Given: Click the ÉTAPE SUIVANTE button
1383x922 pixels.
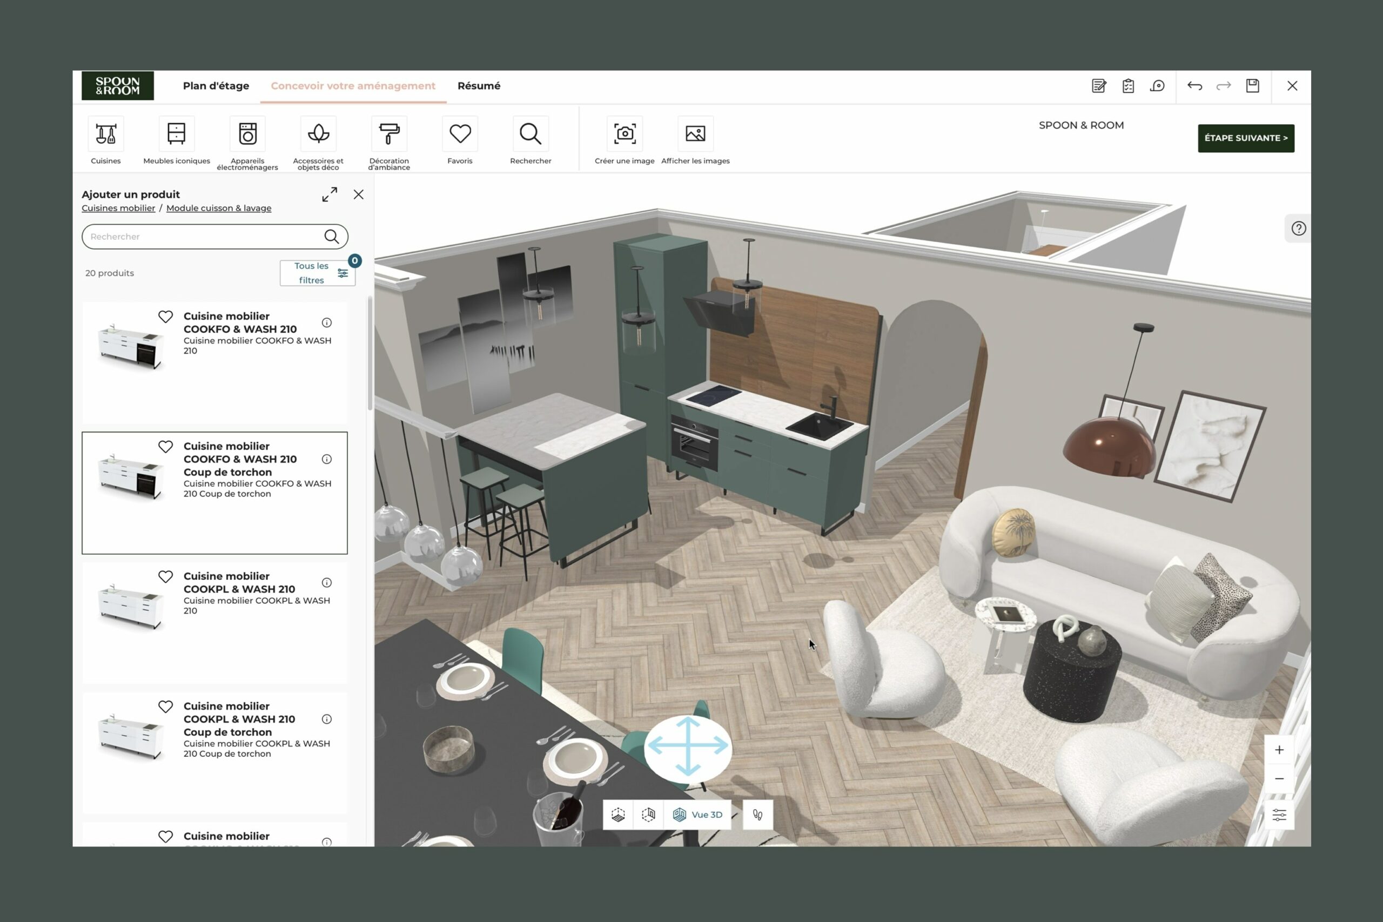Looking at the screenshot, I should pyautogui.click(x=1245, y=138).
